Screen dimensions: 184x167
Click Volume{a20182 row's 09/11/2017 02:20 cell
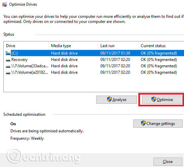(115, 72)
